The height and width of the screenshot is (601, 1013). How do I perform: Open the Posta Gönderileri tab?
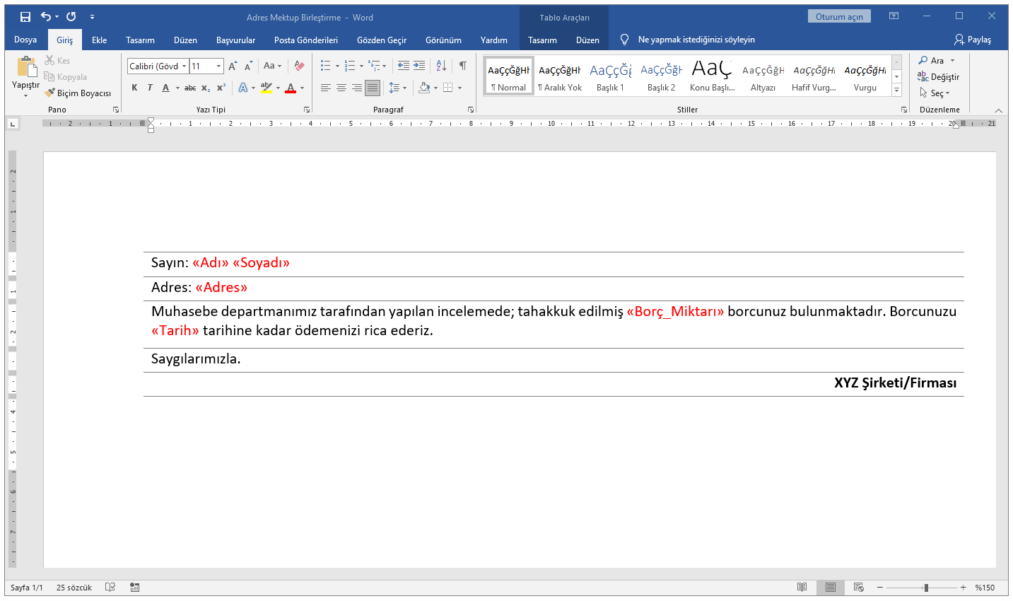tap(306, 40)
